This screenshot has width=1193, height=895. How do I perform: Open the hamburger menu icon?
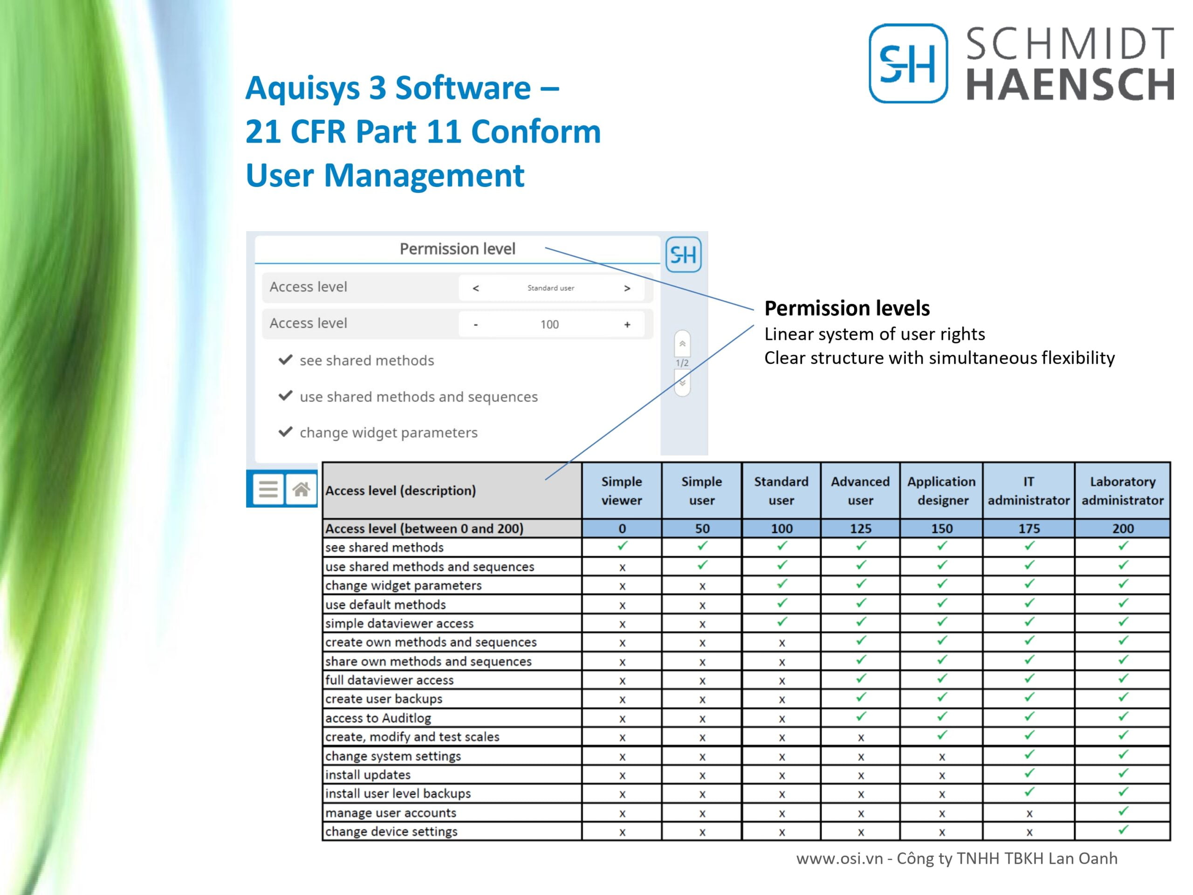pyautogui.click(x=268, y=489)
